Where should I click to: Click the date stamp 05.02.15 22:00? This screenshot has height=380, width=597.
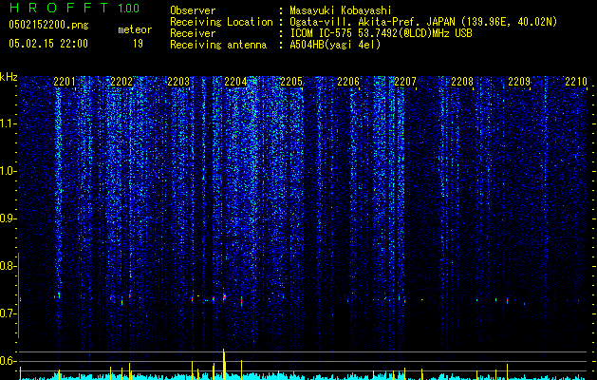click(48, 44)
